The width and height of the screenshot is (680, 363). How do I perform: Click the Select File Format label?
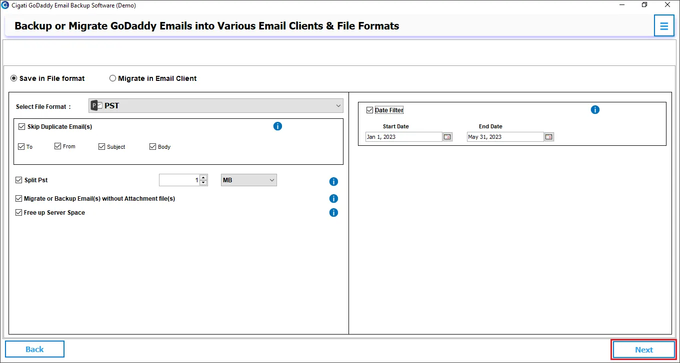click(43, 107)
